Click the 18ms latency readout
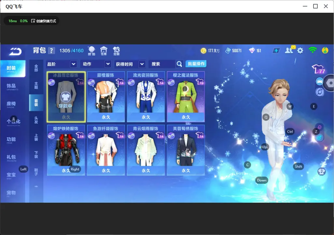The width and height of the screenshot is (334, 235). coord(13,21)
